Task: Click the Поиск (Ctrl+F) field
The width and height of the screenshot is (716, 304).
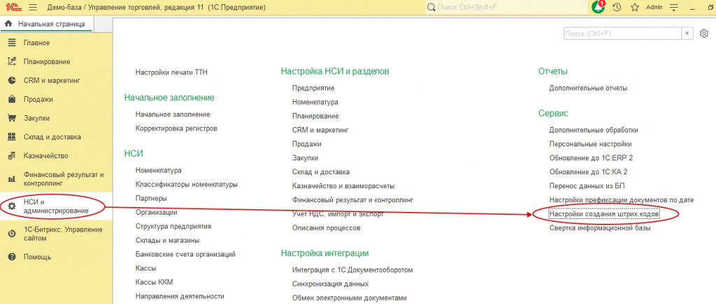Action: [x=623, y=33]
